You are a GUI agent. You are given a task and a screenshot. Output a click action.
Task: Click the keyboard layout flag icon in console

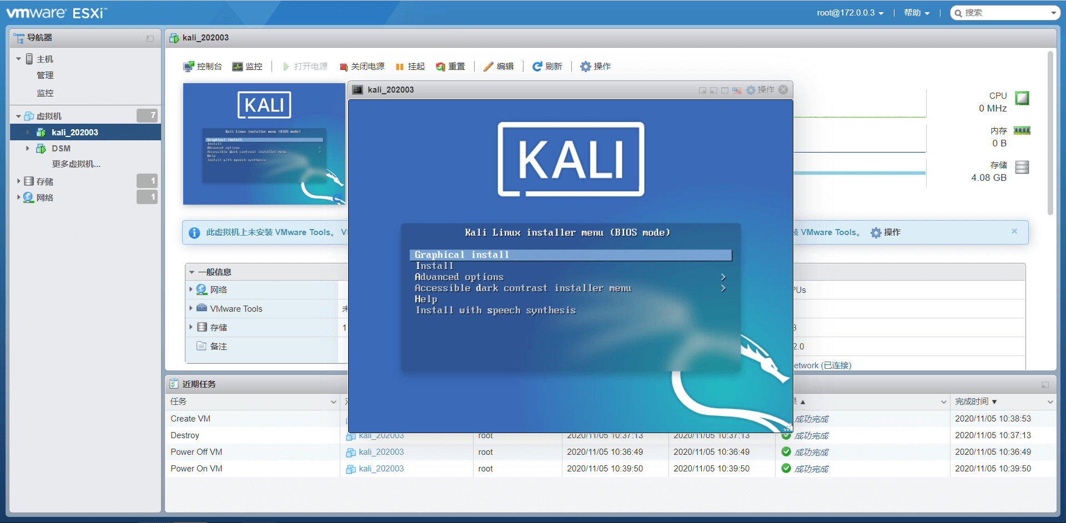click(736, 90)
